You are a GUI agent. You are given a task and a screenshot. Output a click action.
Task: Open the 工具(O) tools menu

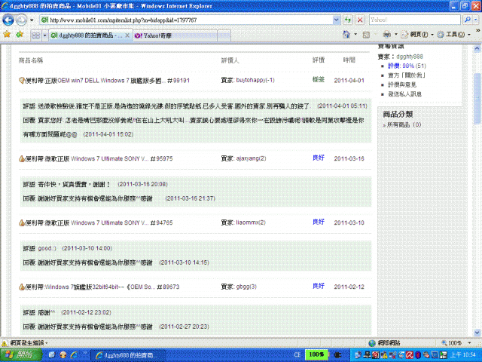click(453, 34)
